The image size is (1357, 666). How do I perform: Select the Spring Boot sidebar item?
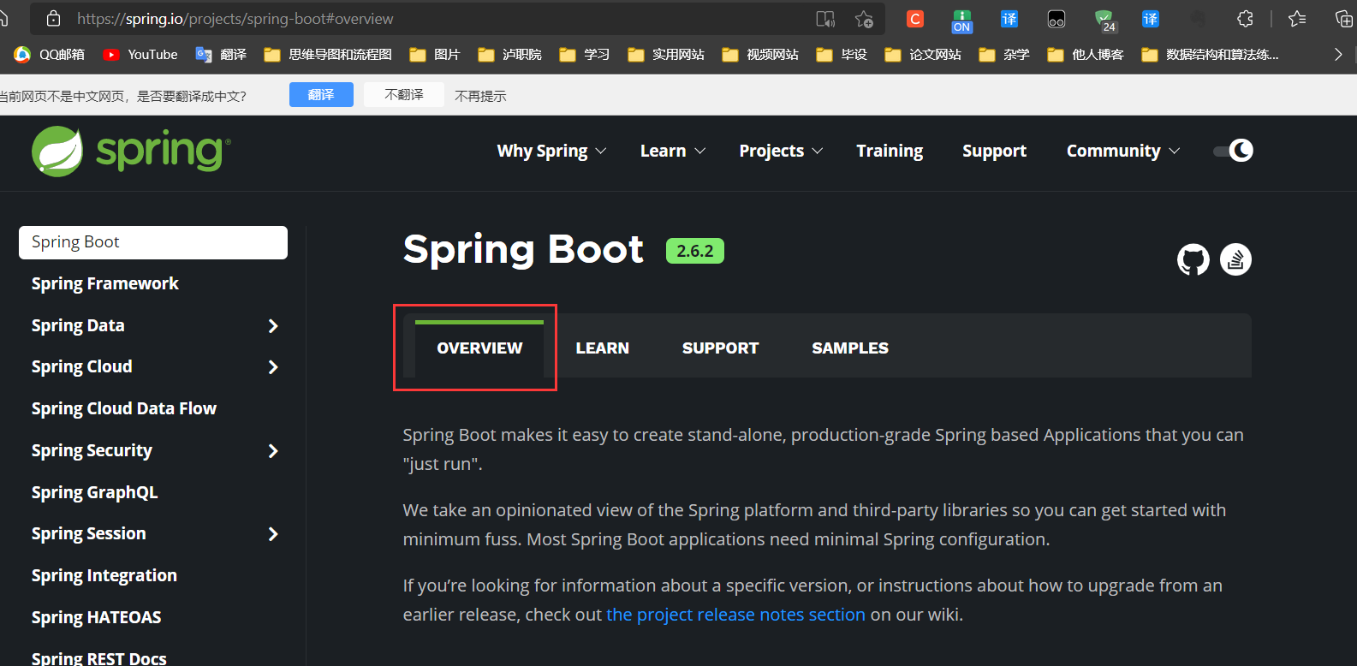153,242
